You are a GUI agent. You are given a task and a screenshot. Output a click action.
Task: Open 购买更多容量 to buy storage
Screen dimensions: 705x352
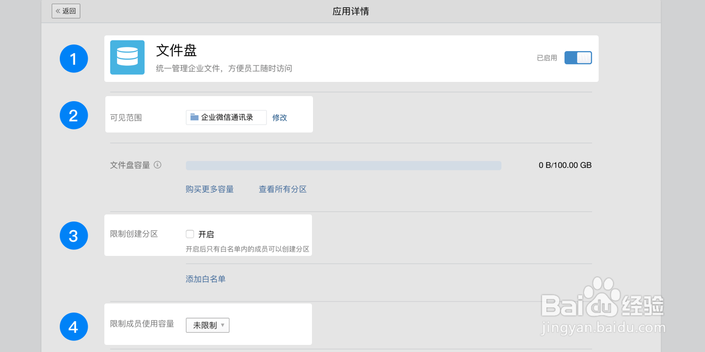click(210, 189)
